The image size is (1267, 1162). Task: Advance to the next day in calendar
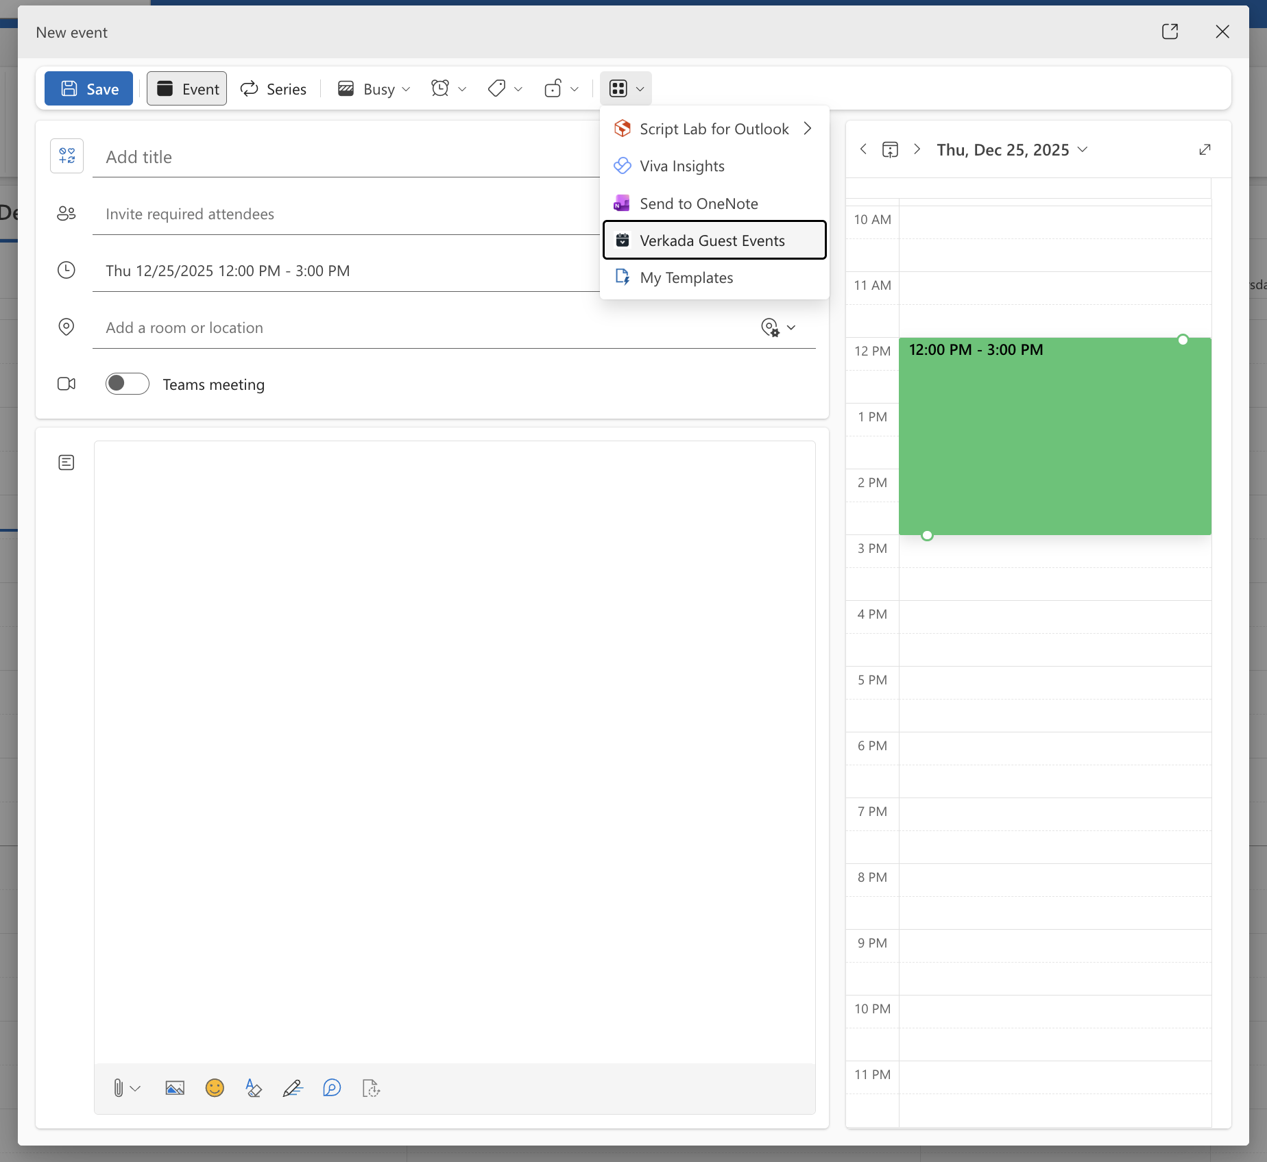pyautogui.click(x=917, y=149)
